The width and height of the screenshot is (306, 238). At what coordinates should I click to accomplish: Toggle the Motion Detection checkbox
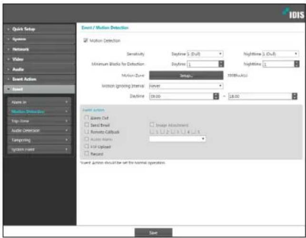[x=86, y=40]
